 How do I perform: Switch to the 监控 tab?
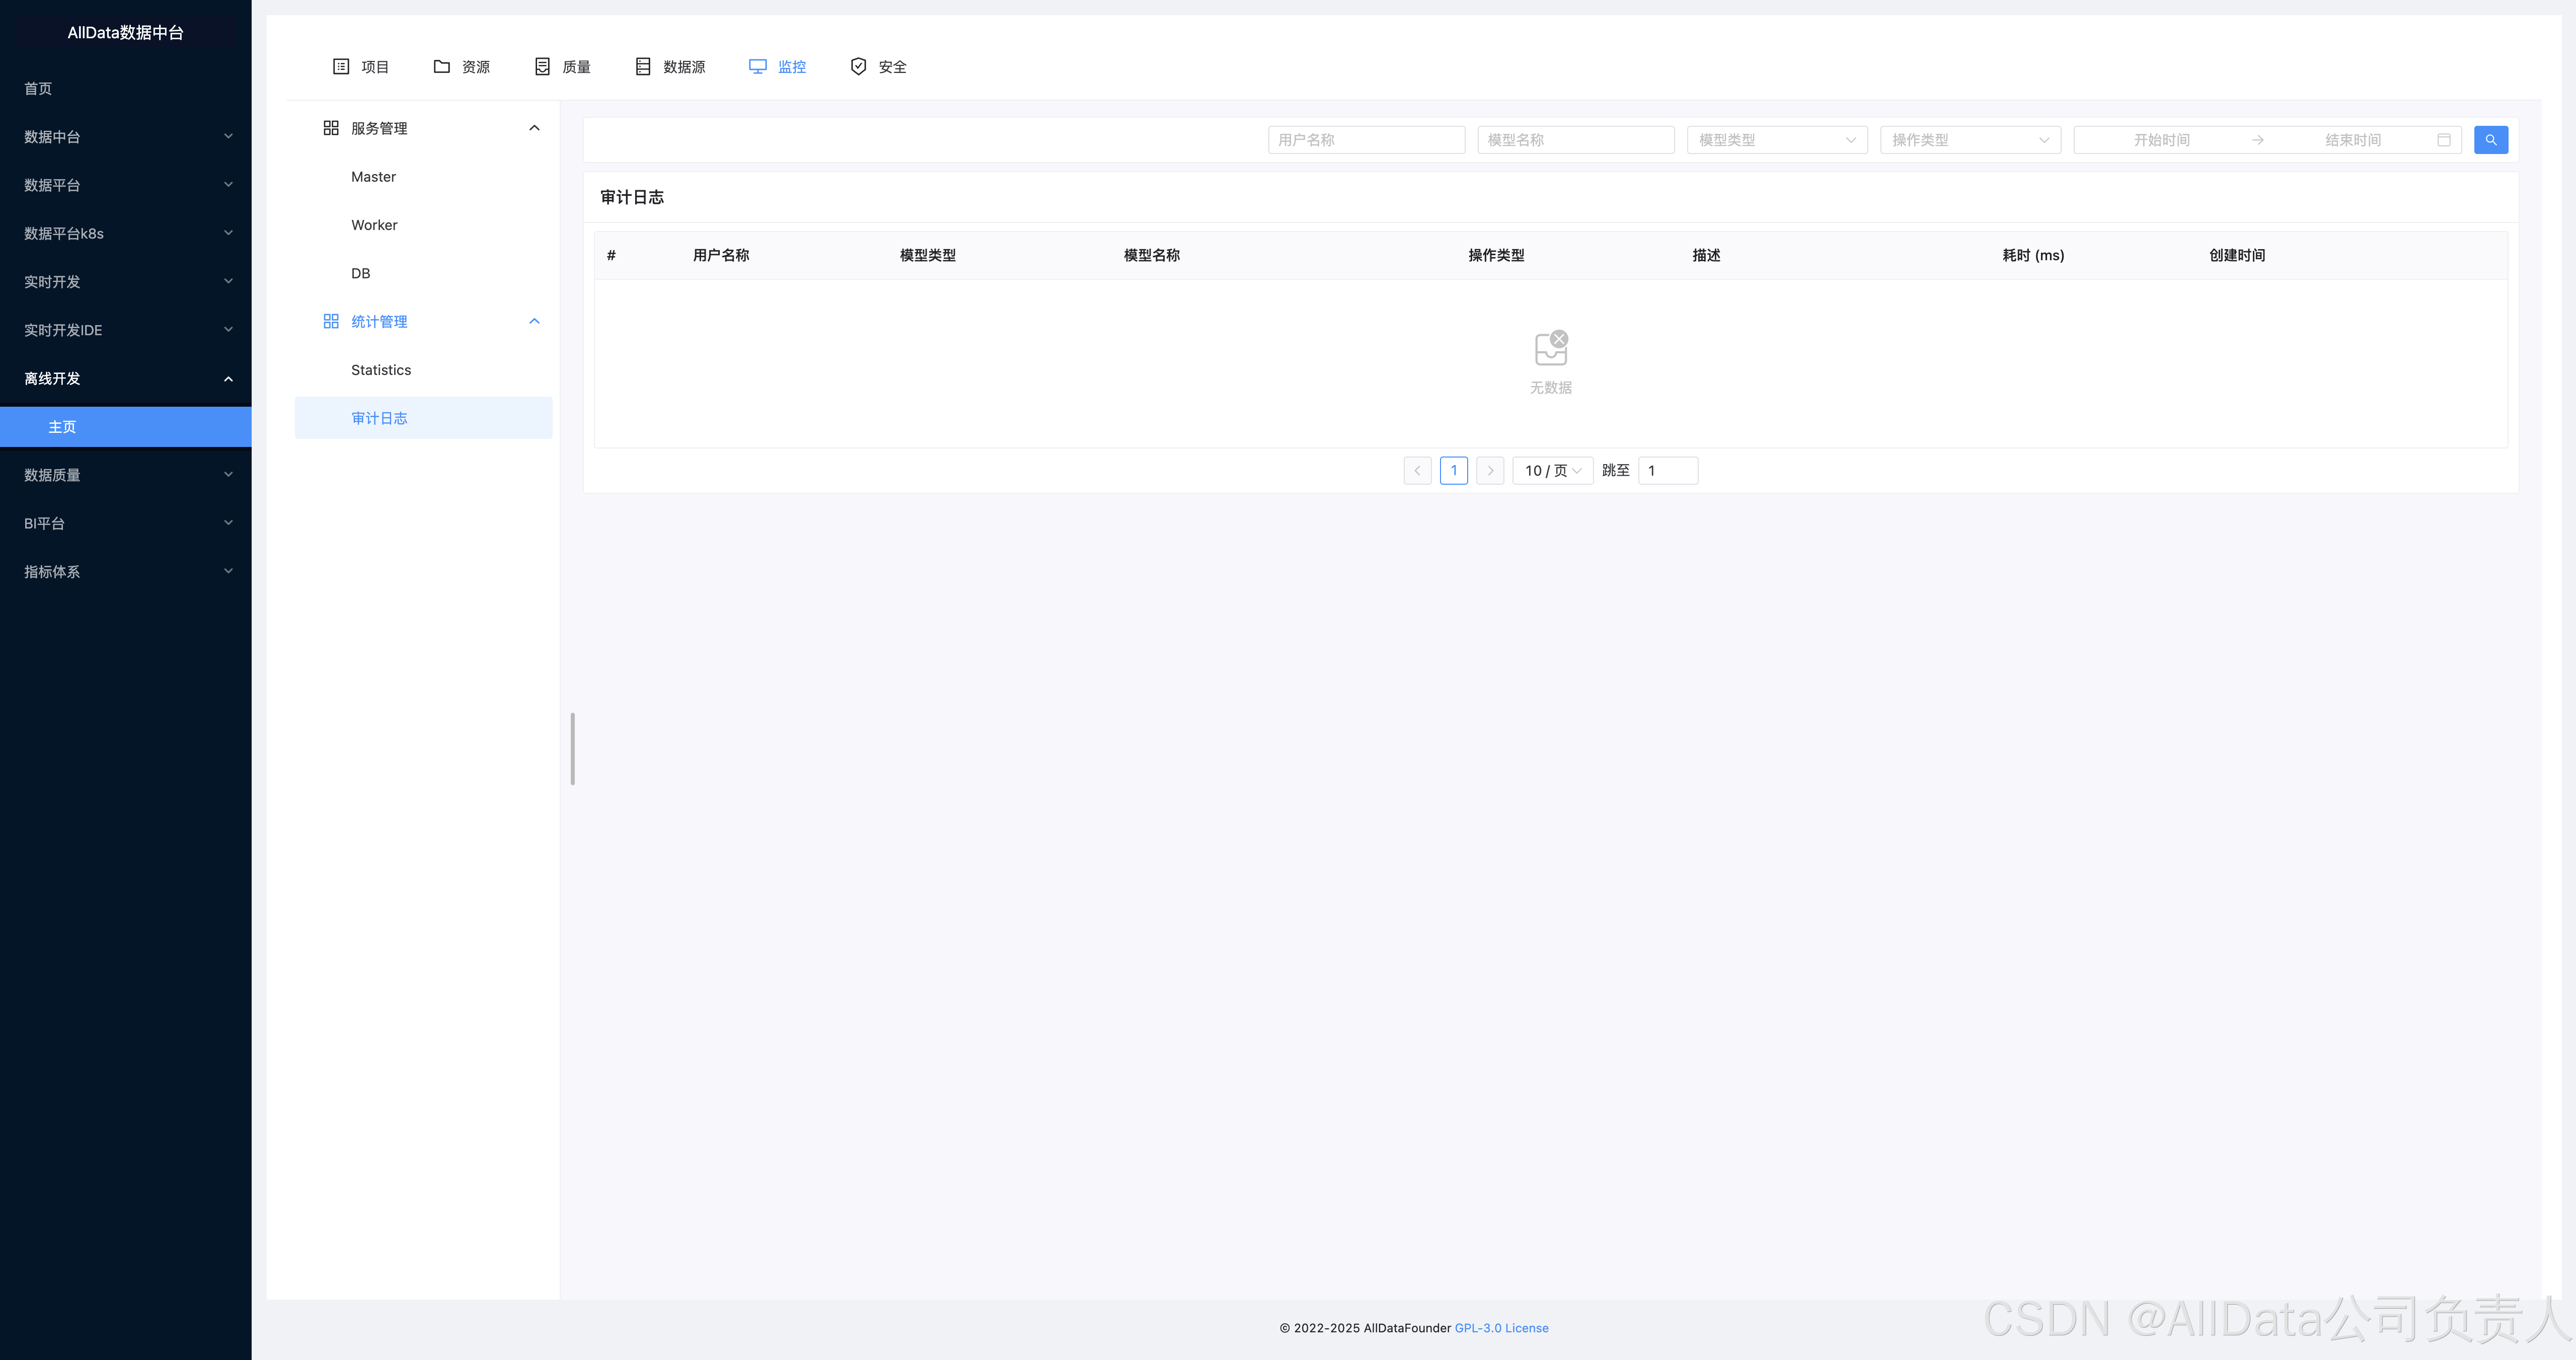click(777, 67)
